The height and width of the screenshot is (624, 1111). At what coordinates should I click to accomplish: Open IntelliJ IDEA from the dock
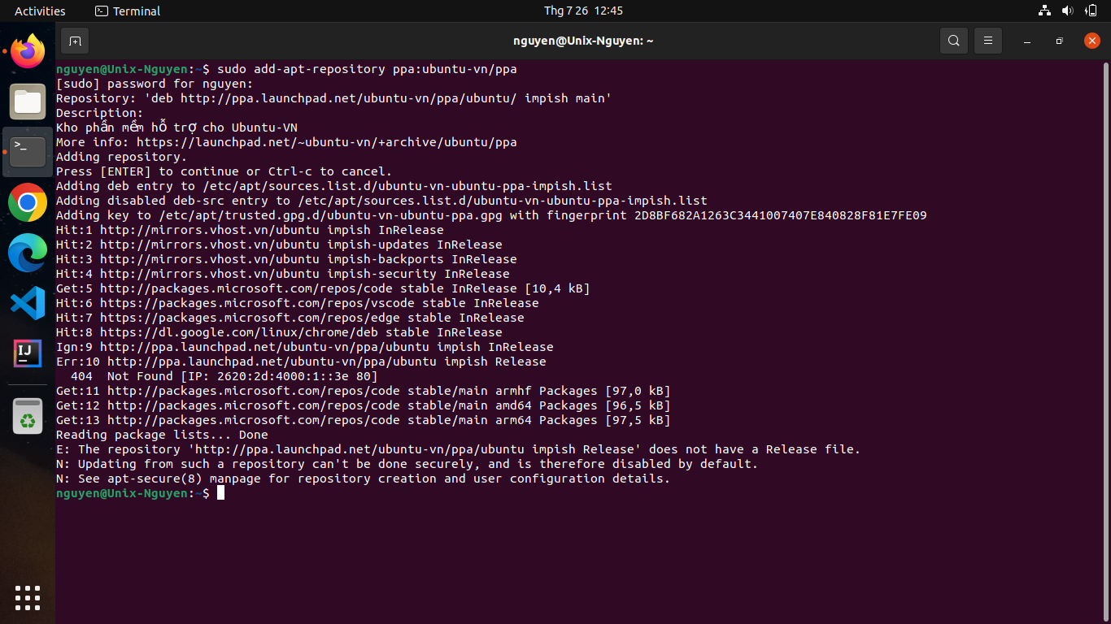(x=28, y=353)
